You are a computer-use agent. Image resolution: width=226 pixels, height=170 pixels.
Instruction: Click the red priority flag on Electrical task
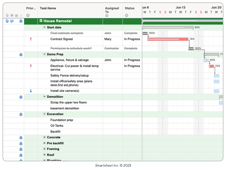click(31, 66)
